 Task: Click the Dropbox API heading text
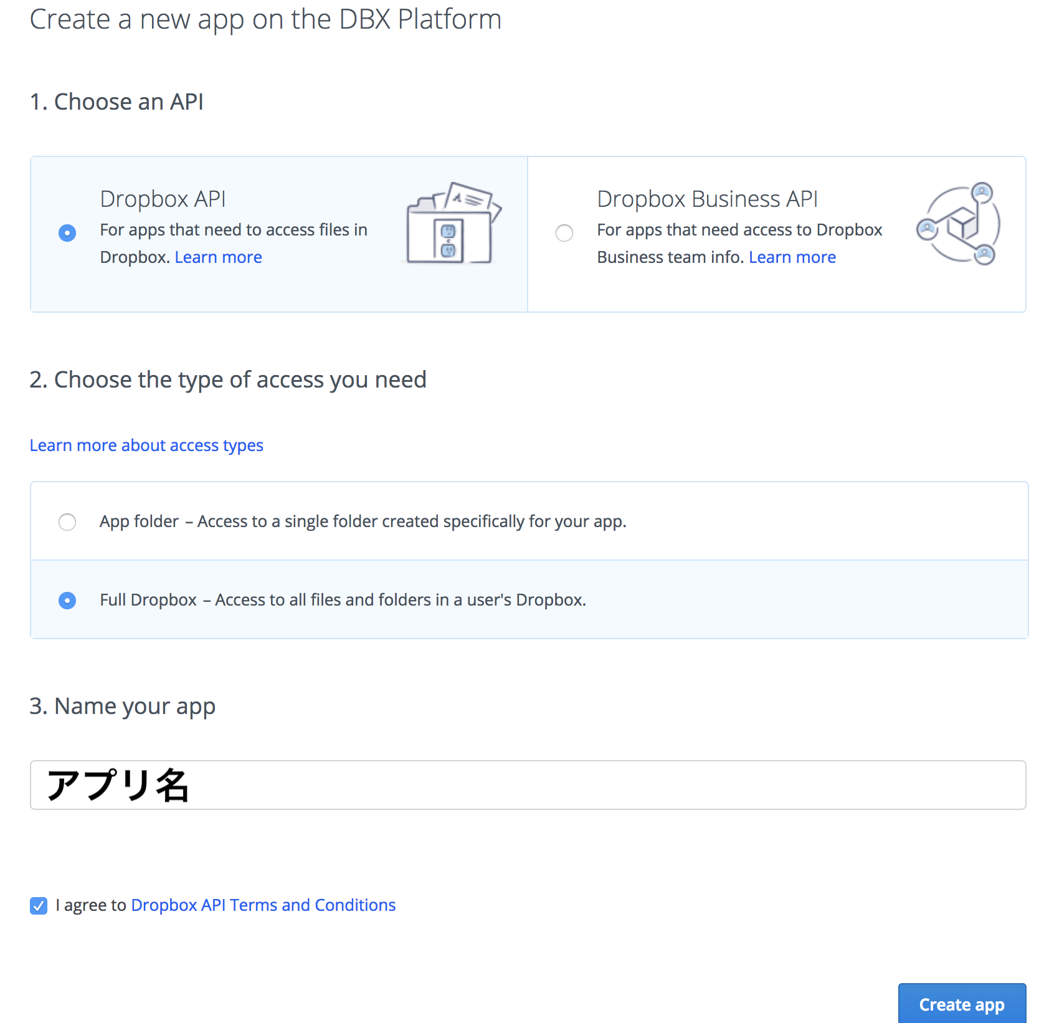coord(163,198)
